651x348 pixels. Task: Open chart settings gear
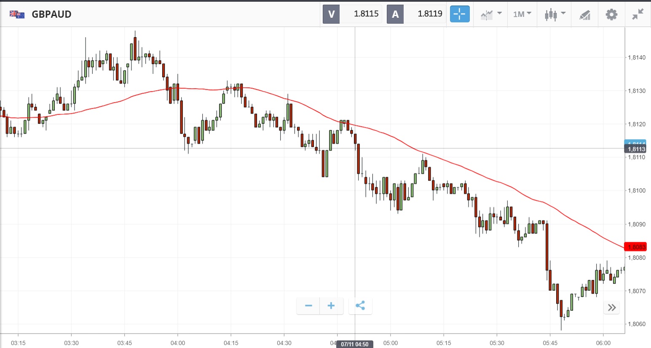pos(611,14)
